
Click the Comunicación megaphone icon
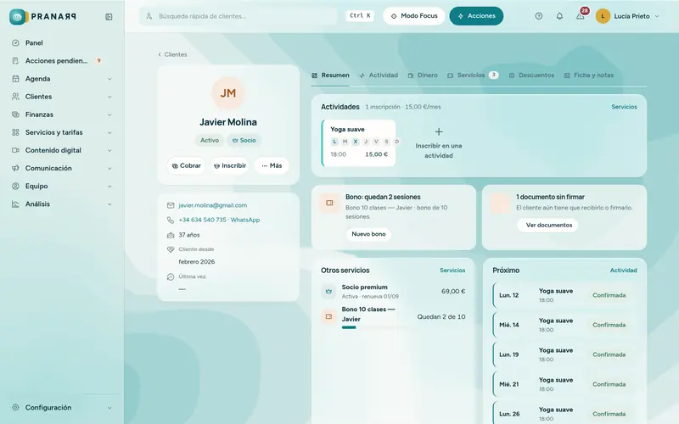pyautogui.click(x=15, y=168)
